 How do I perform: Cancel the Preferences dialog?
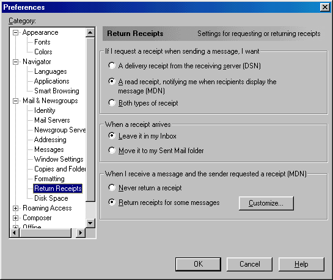(x=249, y=264)
